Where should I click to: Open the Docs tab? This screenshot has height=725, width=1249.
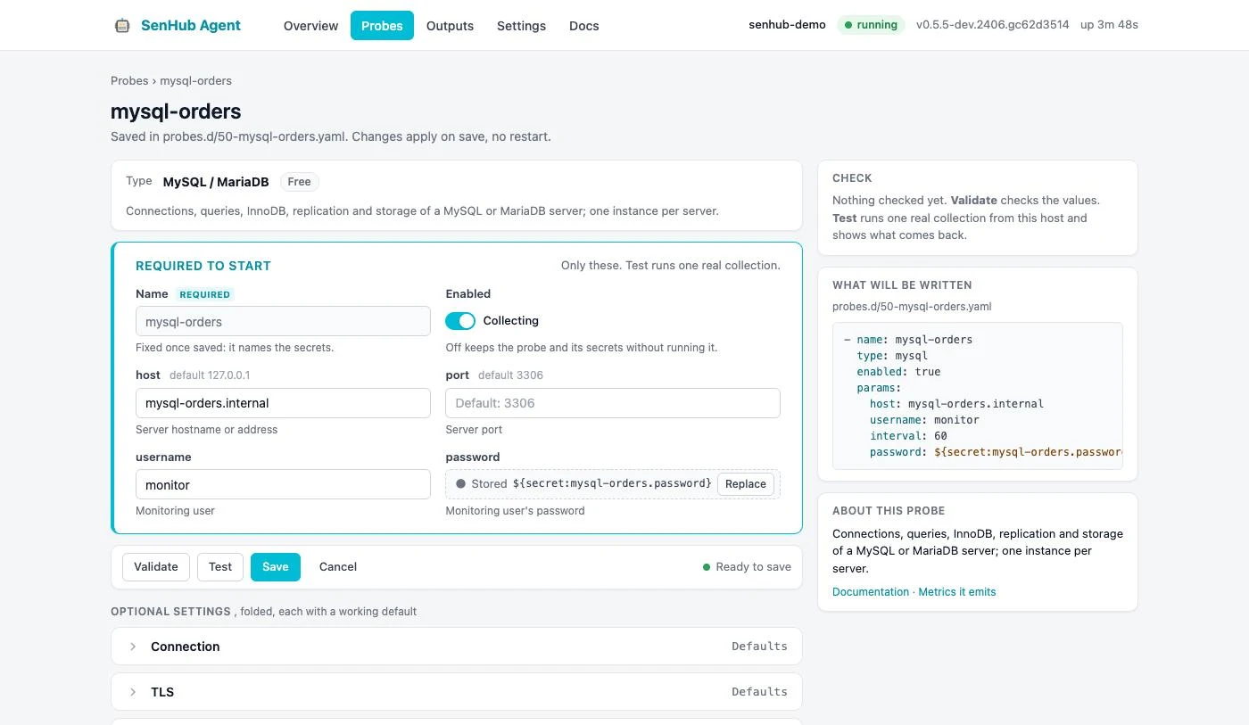(x=584, y=26)
